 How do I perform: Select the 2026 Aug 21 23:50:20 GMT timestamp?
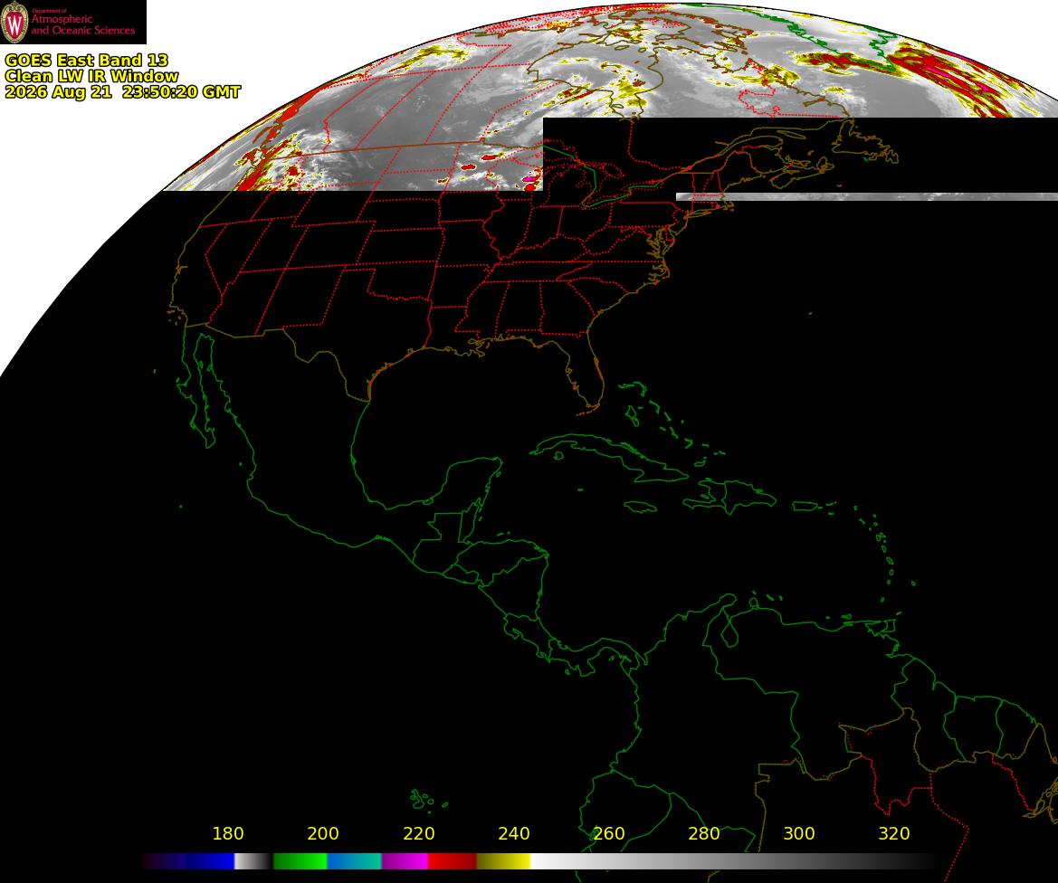pos(122,92)
